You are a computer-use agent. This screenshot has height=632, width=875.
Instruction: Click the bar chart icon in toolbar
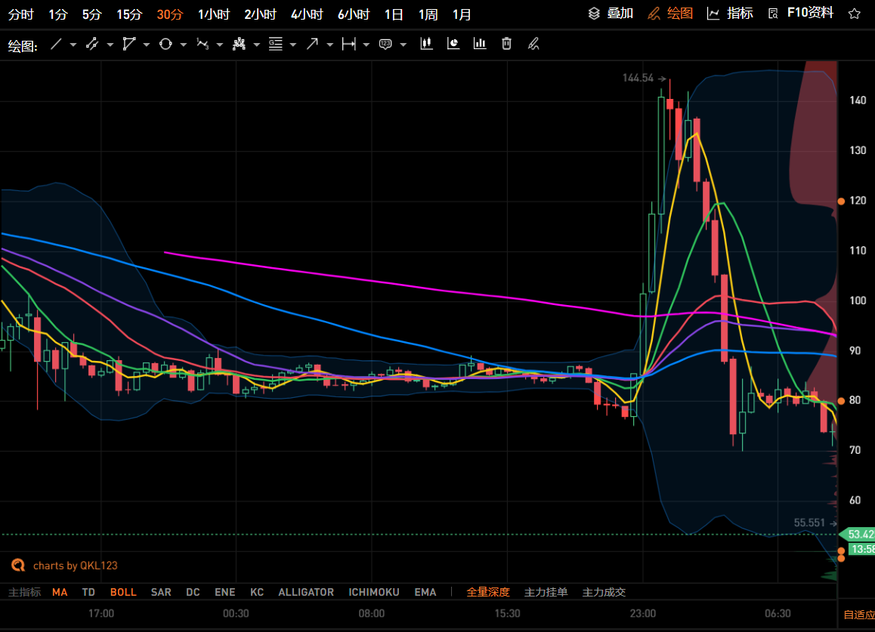[480, 44]
